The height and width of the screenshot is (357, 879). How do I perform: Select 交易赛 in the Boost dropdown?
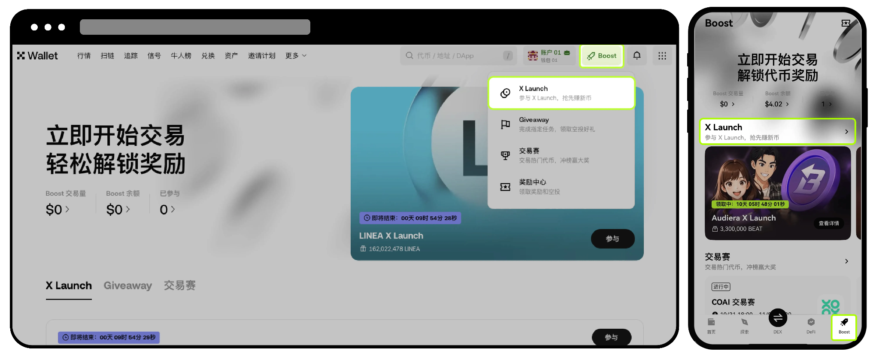561,155
